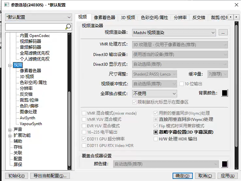Switch to the 像素着色器 tab
The image size is (241, 181).
tap(104, 17)
